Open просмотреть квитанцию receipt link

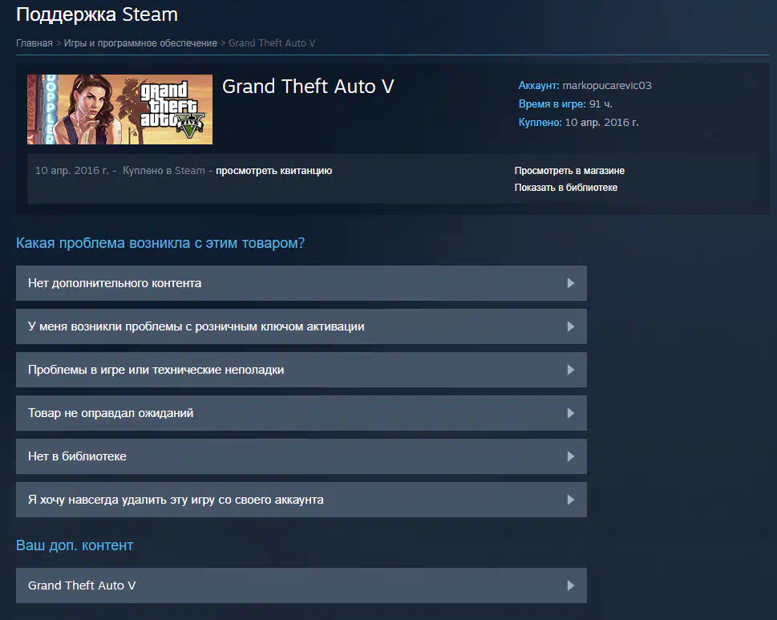point(273,171)
